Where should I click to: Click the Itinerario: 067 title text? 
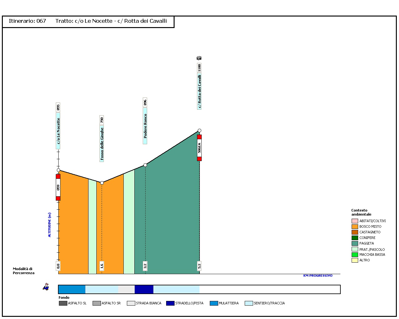(27, 21)
